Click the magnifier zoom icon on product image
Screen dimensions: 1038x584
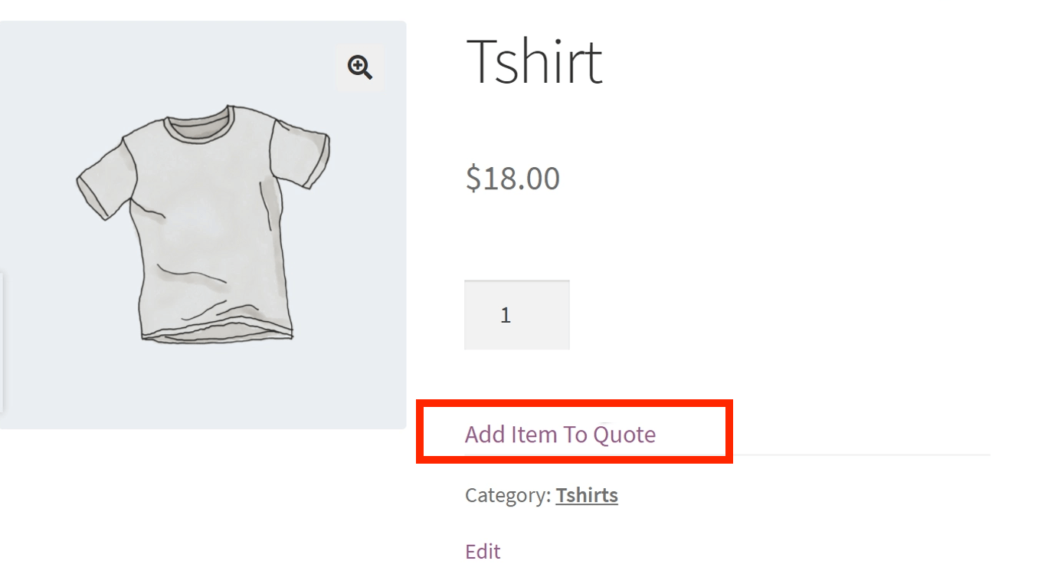359,67
